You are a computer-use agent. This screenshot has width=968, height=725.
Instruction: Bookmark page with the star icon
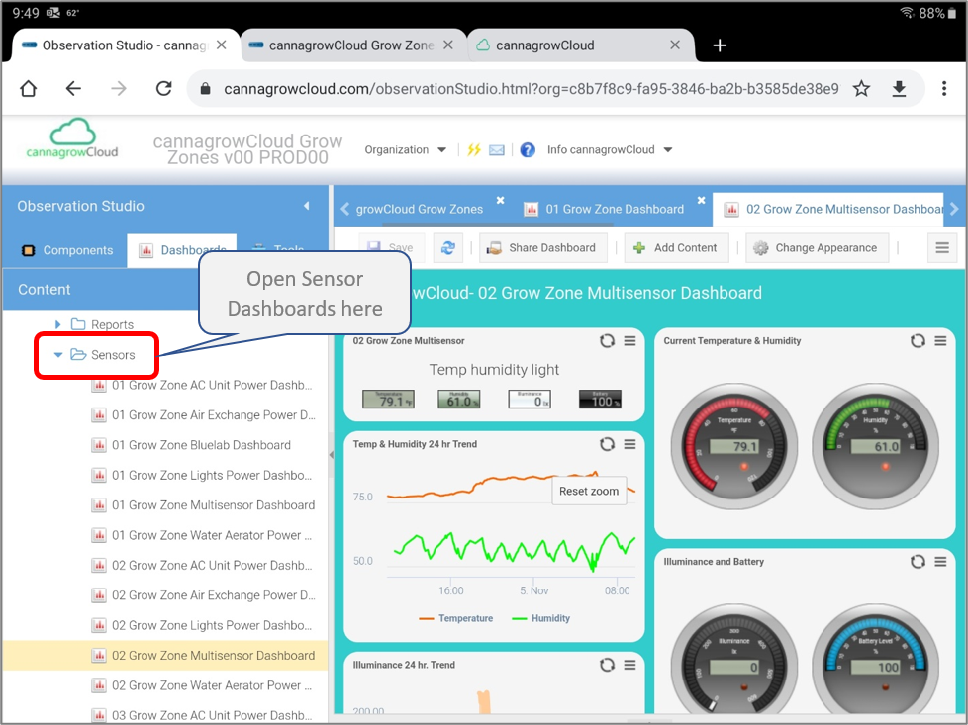tap(861, 89)
